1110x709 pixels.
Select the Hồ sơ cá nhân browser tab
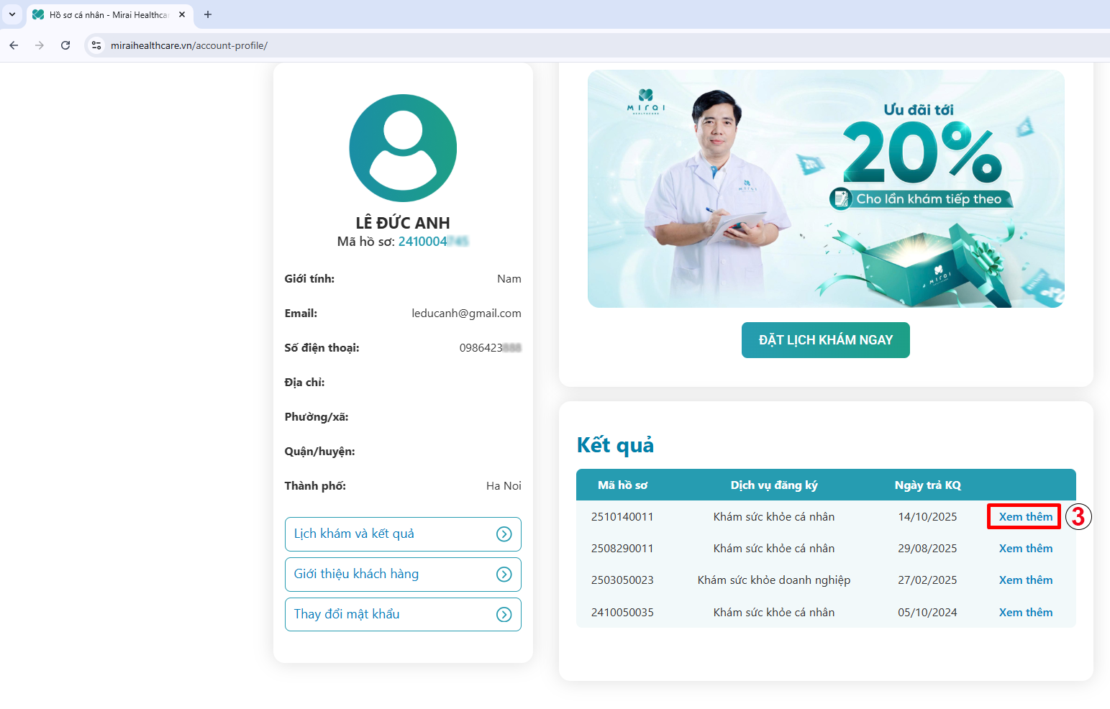pos(108,14)
